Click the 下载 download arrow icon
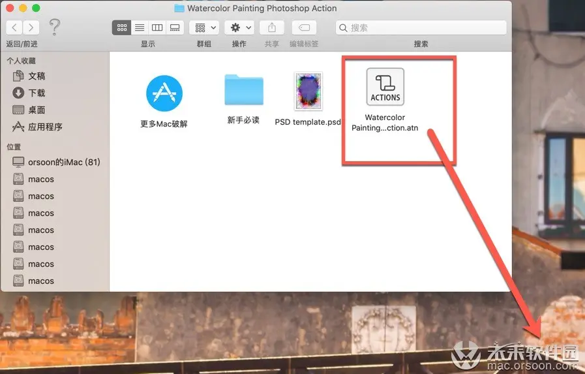This screenshot has height=374, width=585. tap(18, 93)
